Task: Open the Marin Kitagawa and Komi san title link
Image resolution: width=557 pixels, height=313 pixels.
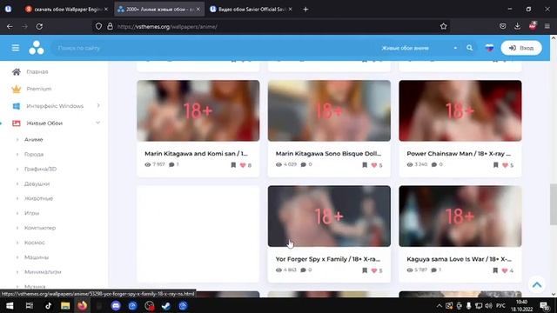Action: tap(196, 154)
